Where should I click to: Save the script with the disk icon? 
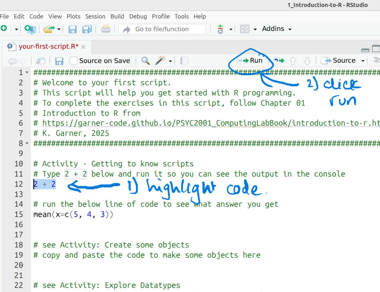tap(59, 60)
